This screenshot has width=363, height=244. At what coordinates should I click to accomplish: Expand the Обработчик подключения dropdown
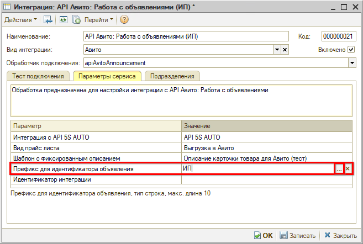point(352,63)
